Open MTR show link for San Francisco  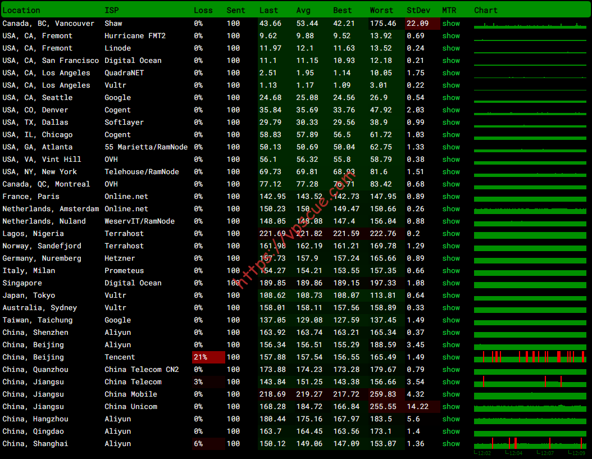coord(451,61)
